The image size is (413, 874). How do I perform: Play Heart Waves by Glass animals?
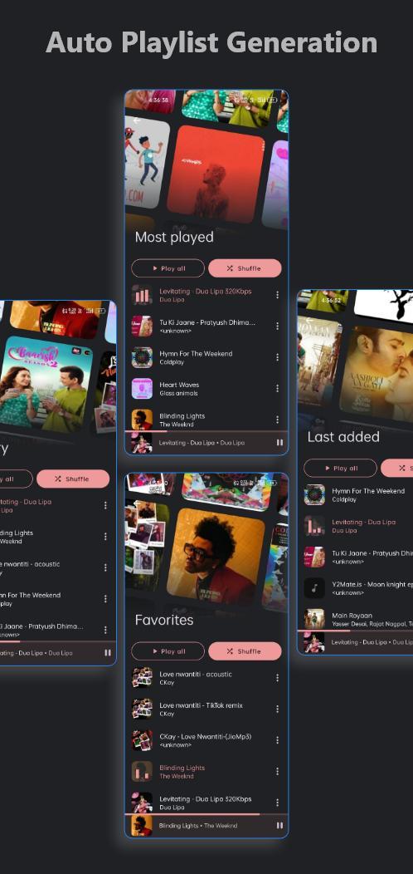206,389
